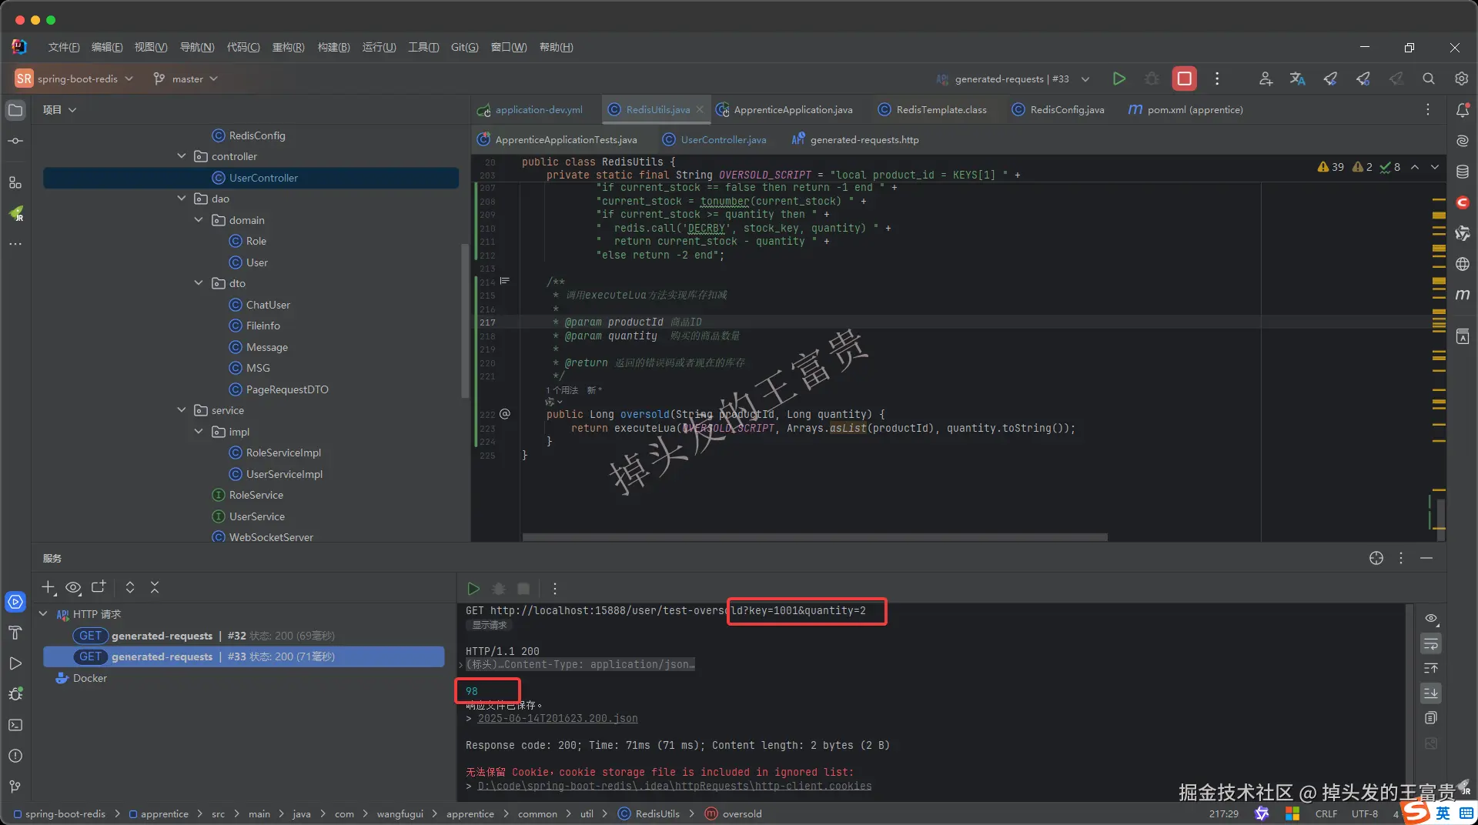Toggle the Services tool window button

(x=15, y=602)
